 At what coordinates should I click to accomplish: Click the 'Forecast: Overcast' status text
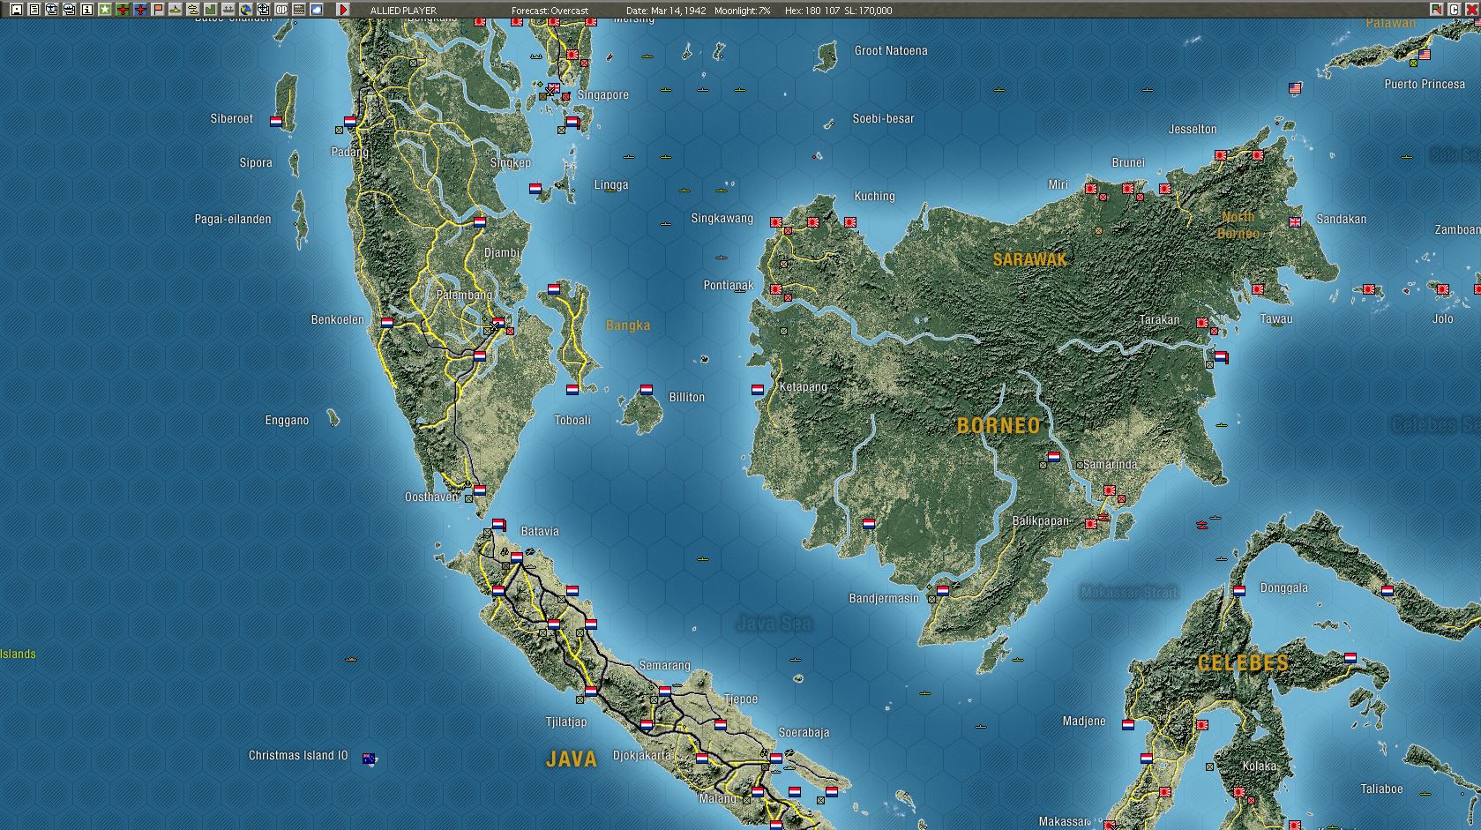(x=550, y=11)
